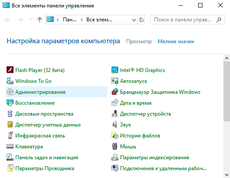
Task: Open the Звук speaker icon
Action: (115, 124)
